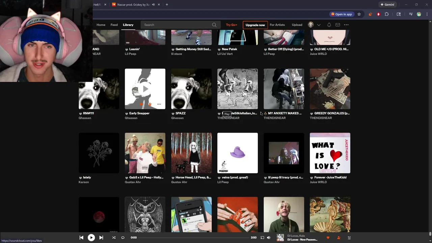
Task: Open artist link Karson
Action: click(x=84, y=182)
